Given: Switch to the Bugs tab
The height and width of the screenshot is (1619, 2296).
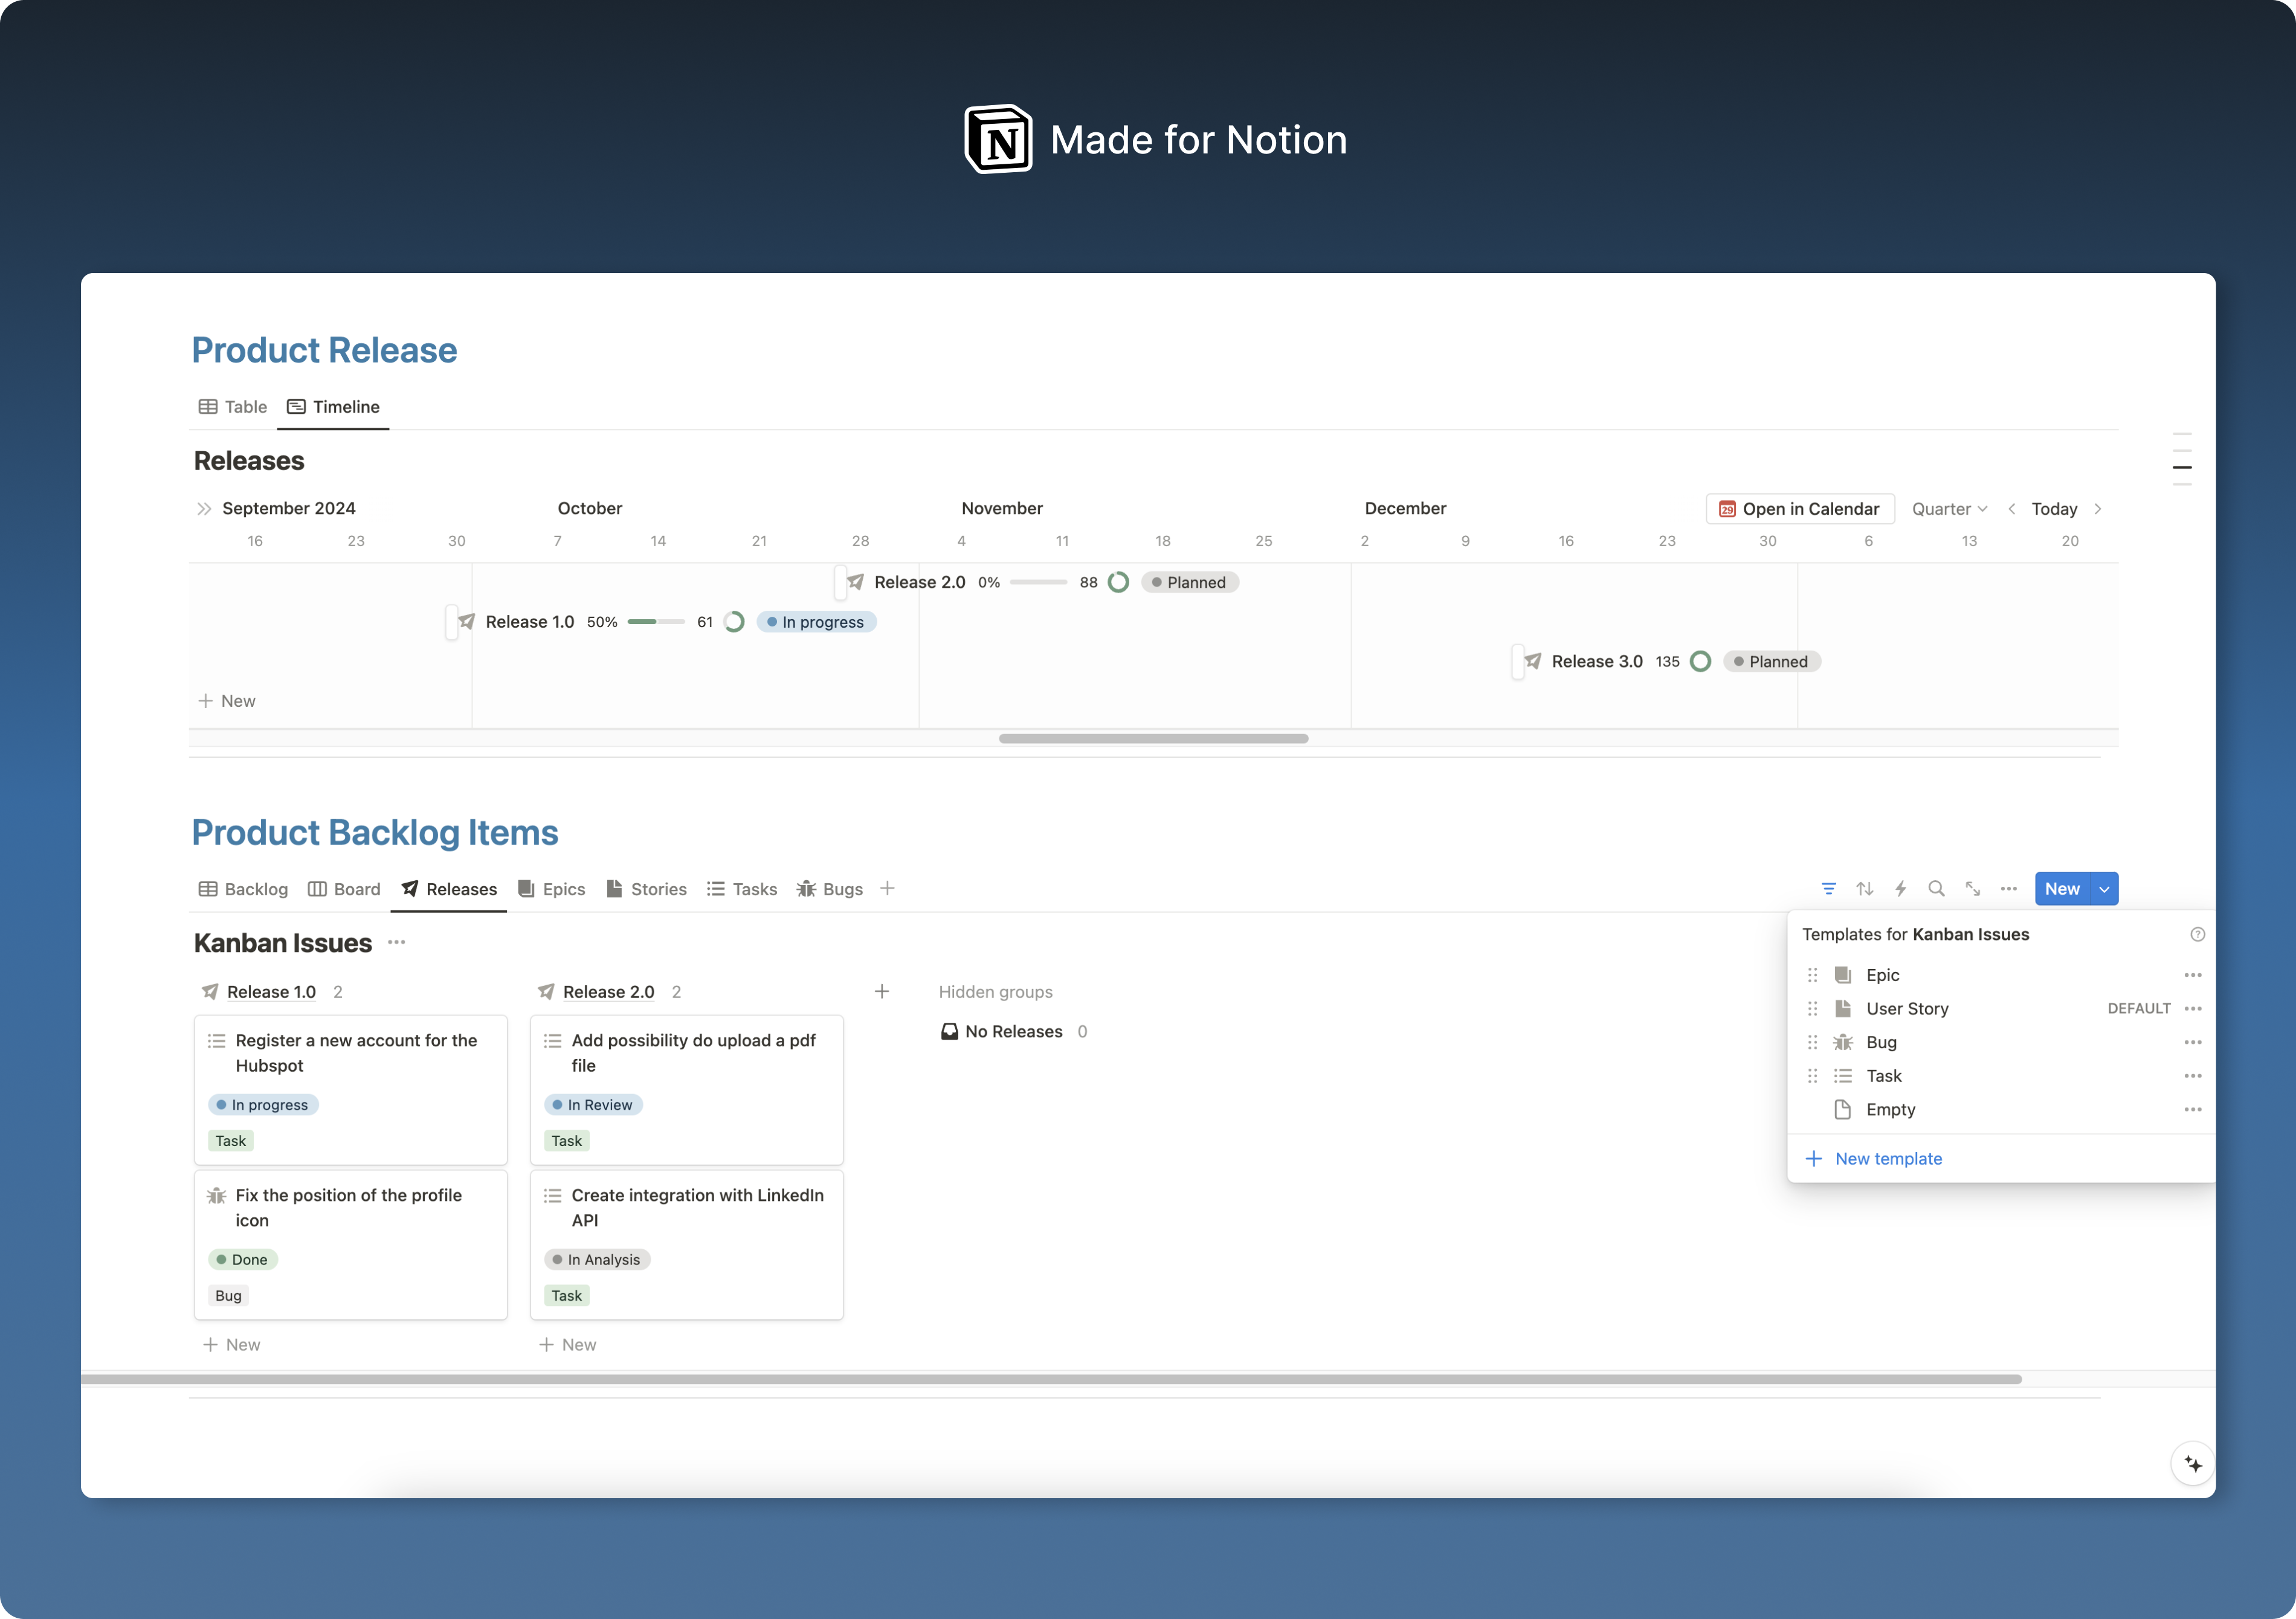Looking at the screenshot, I should [x=830, y=889].
